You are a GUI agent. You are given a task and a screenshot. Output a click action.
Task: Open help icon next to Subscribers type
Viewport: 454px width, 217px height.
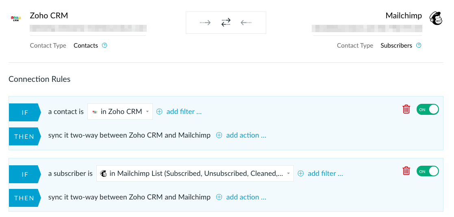418,45
